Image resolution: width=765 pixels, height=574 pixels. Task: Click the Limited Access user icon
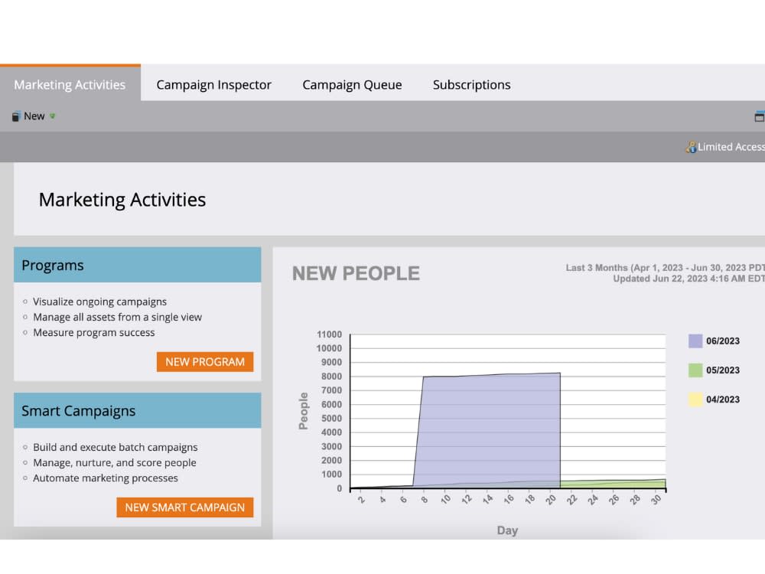pos(692,146)
